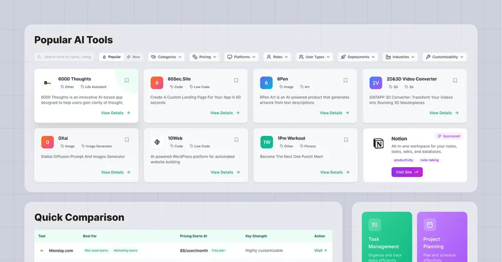Open the Task Management card
This screenshot has height=262, width=502.
tap(387, 237)
